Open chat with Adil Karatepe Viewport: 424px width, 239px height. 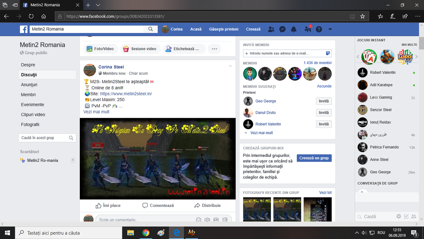pos(386,85)
